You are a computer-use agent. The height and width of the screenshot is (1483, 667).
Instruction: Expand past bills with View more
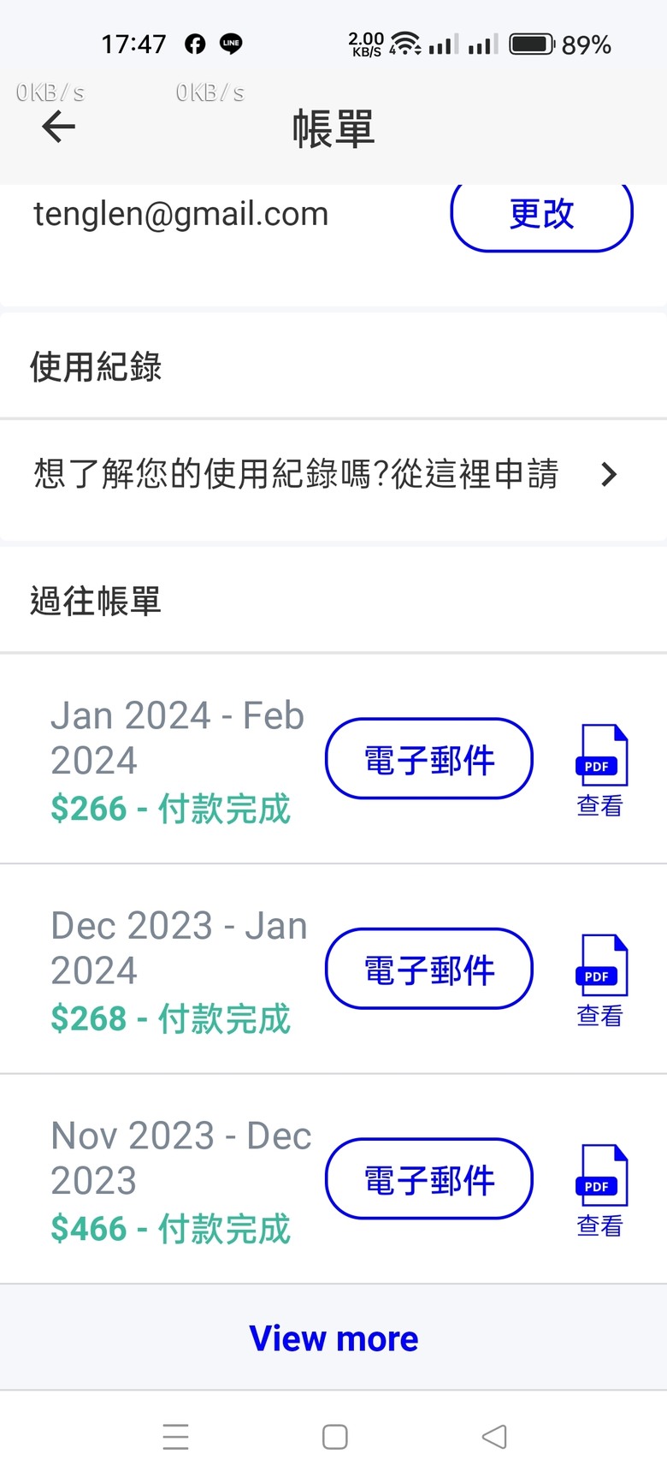[x=333, y=1338]
